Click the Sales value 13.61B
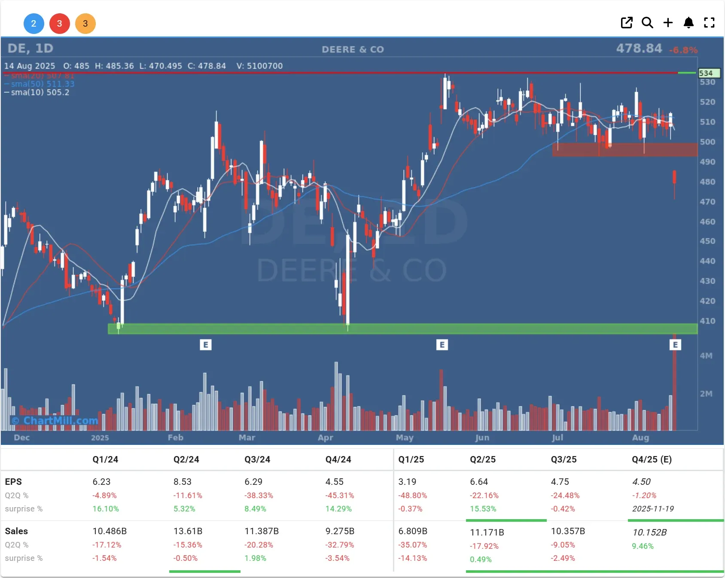 188,531
